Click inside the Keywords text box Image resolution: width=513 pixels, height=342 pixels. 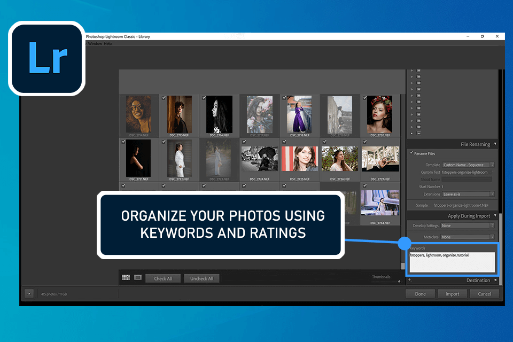[452, 262]
